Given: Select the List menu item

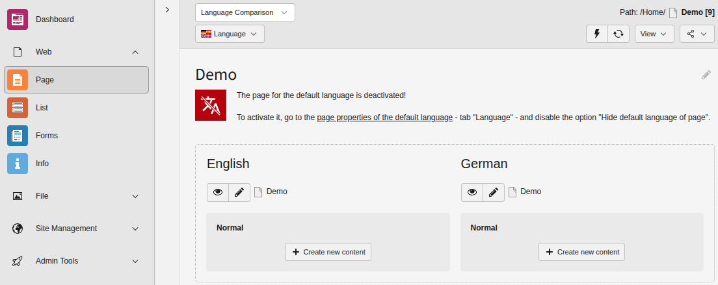Looking at the screenshot, I should tap(77, 108).
